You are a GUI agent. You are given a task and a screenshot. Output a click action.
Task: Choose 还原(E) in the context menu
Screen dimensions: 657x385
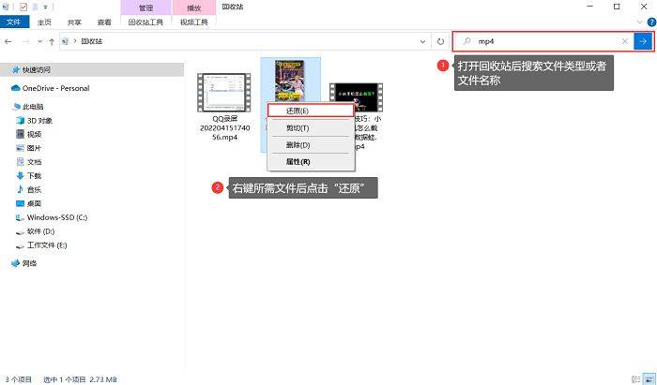298,111
